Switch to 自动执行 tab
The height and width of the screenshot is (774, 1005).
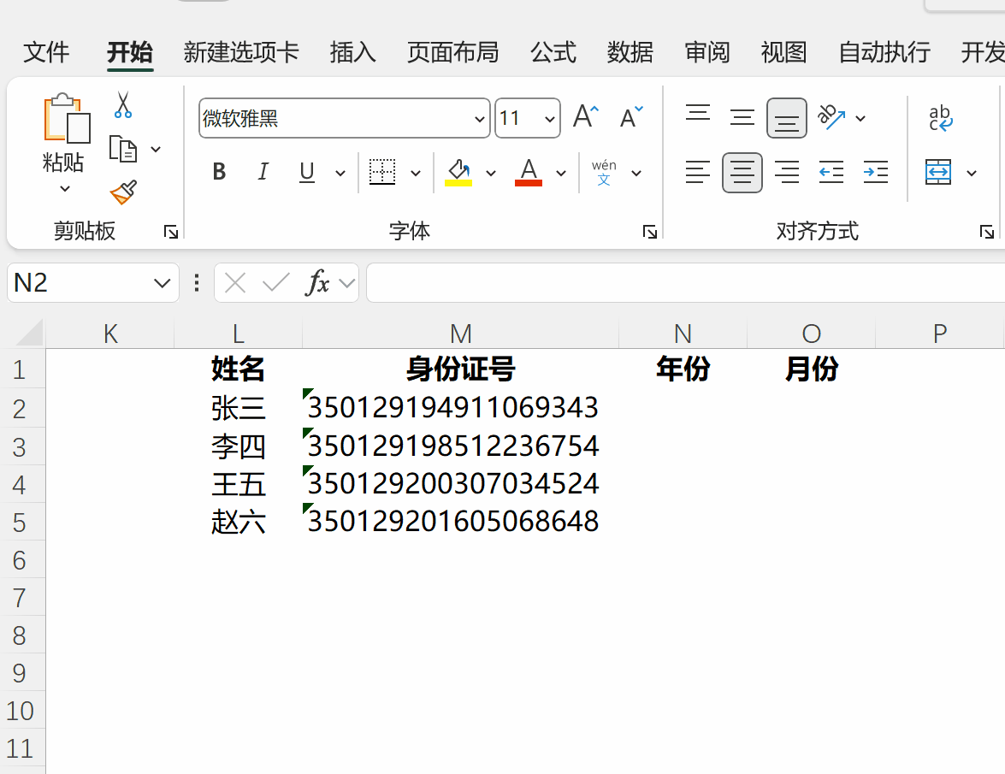click(884, 52)
